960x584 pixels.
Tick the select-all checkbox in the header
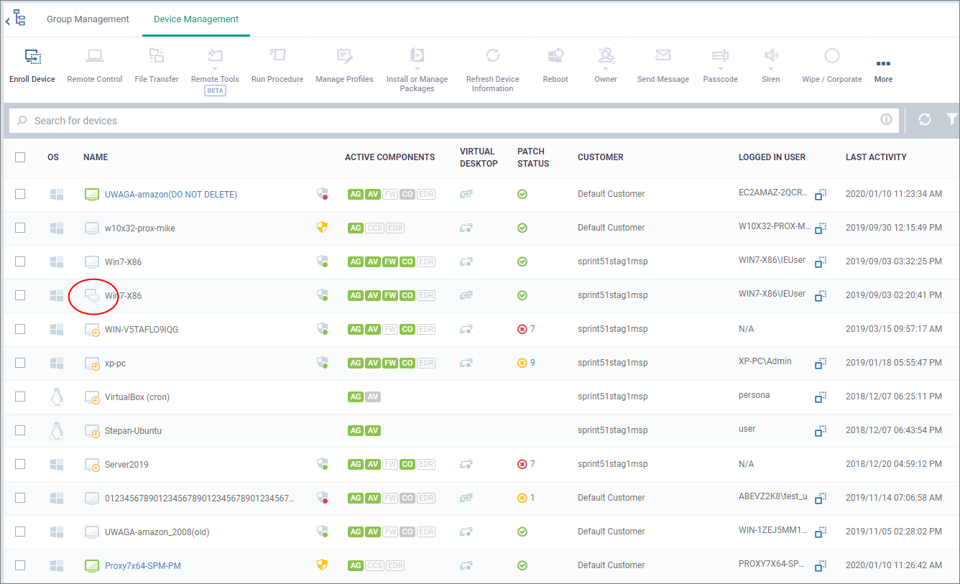(x=20, y=157)
